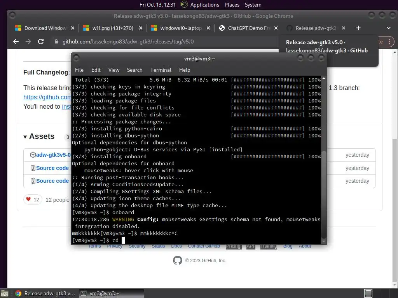Image resolution: width=398 pixels, height=298 pixels.
Task: Switch to w11.png tab
Action: (113, 28)
